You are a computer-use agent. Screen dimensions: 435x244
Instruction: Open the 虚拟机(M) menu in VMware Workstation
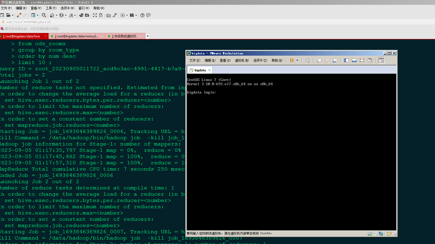click(242, 60)
